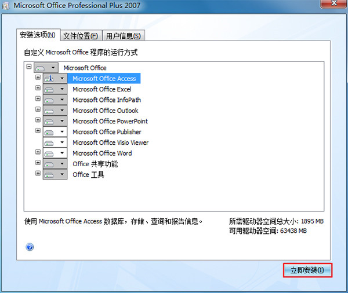Click the 自定义 Microsoft Office 程序的运行方式 heading
The image size is (348, 293).
tap(81, 53)
